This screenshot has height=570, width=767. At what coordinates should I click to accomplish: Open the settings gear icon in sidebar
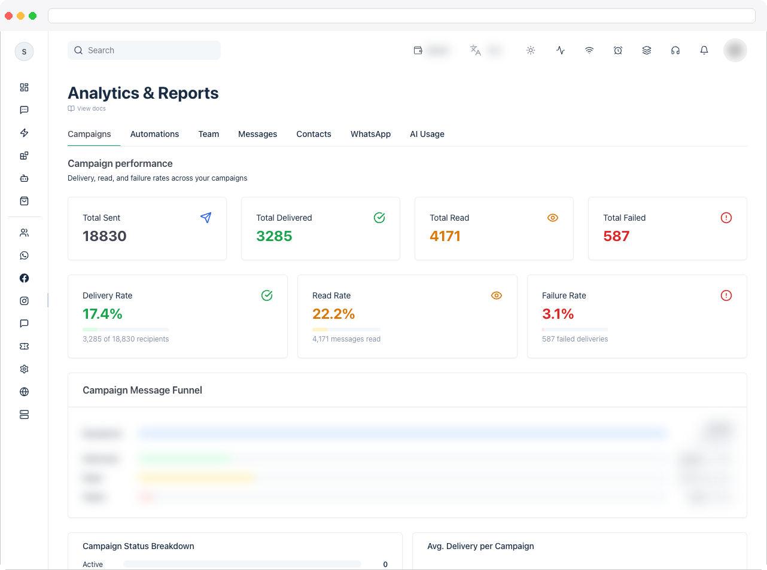coord(24,369)
